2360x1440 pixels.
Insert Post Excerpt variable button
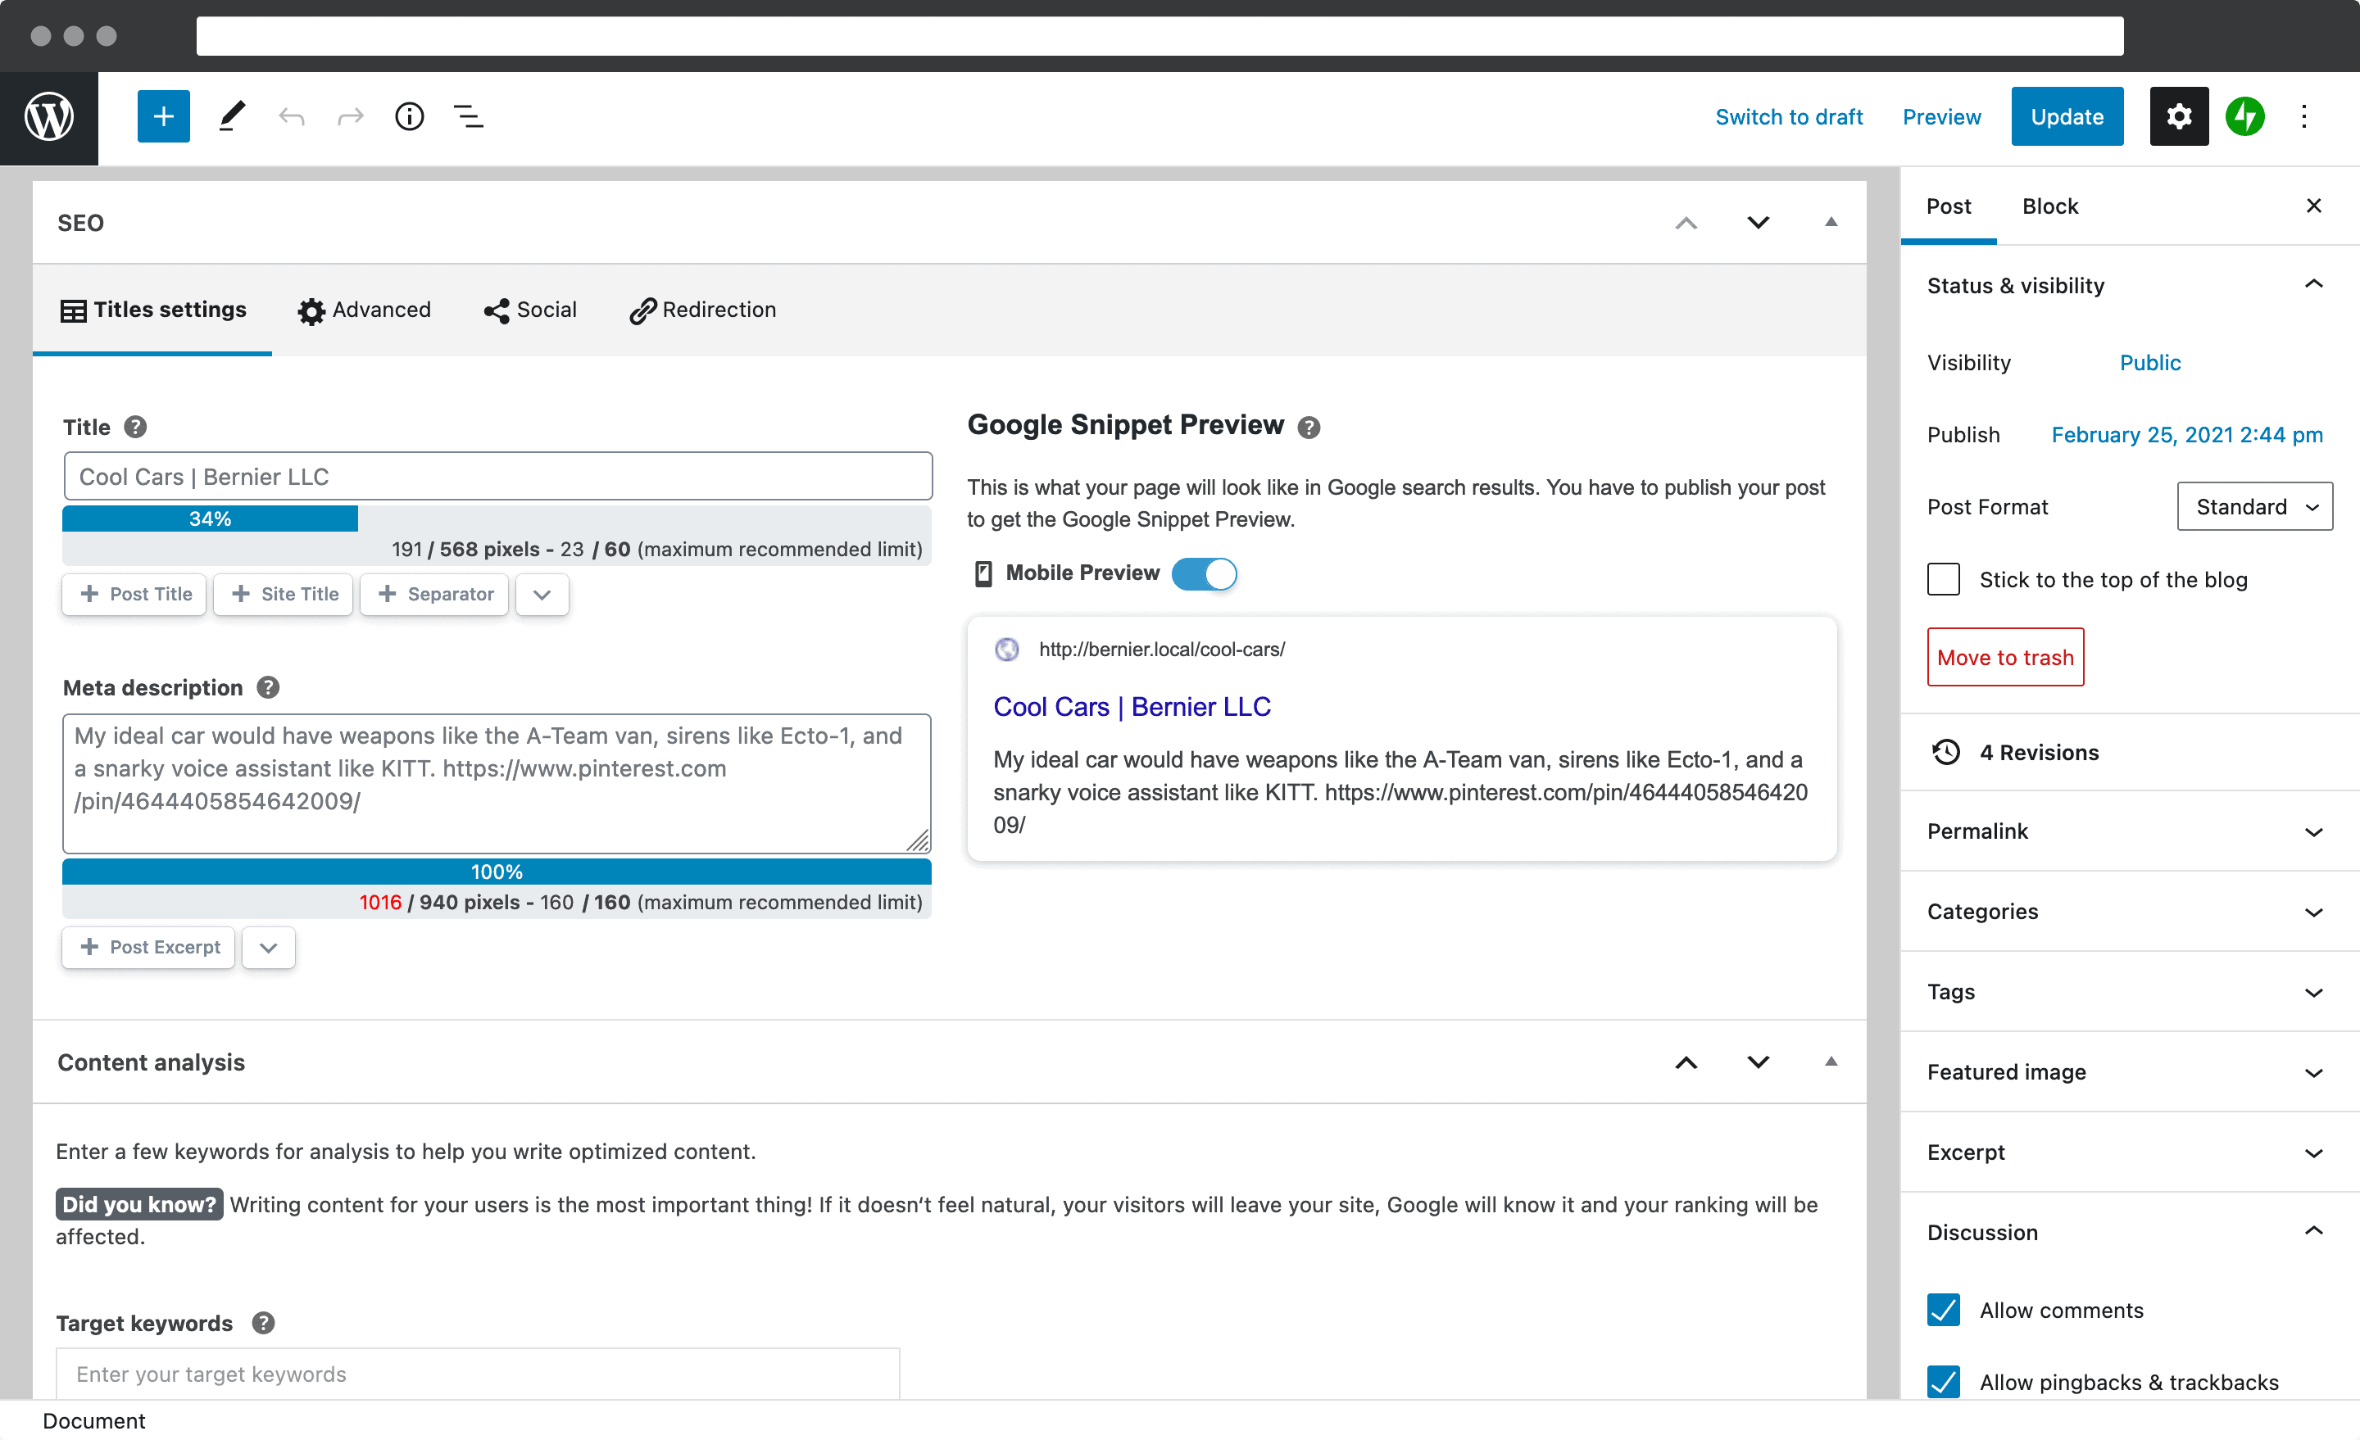(148, 947)
